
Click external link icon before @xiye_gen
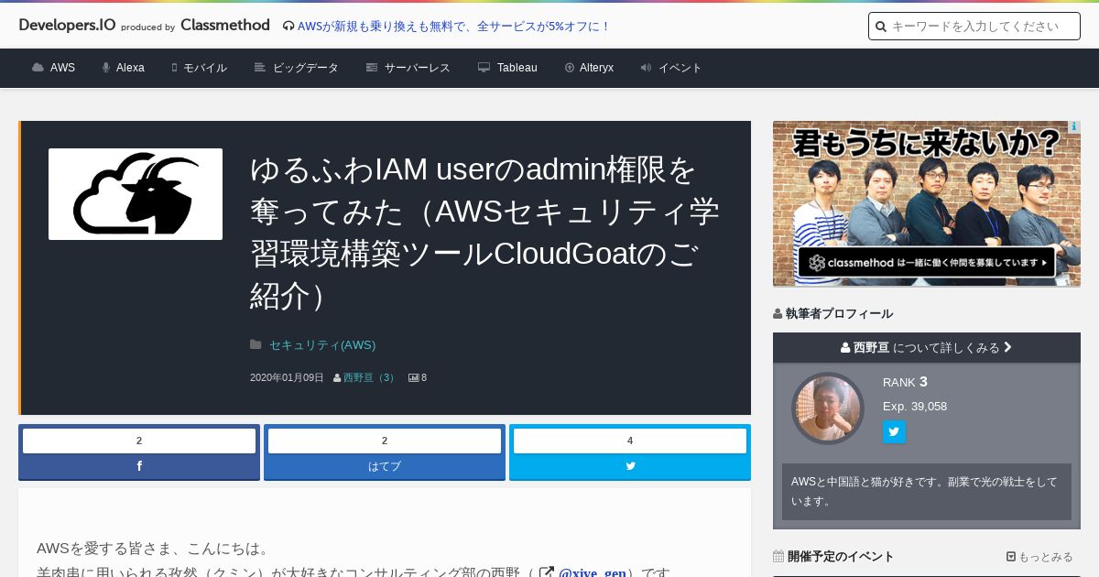(x=547, y=573)
